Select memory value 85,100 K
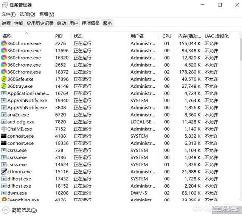Viewport: 242px width, 216px height. point(191,193)
